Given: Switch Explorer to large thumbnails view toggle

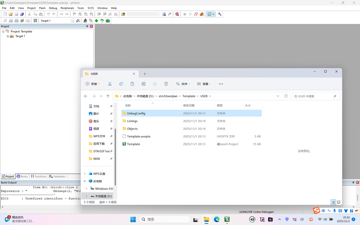Looking at the screenshot, I should pyautogui.click(x=338, y=202).
